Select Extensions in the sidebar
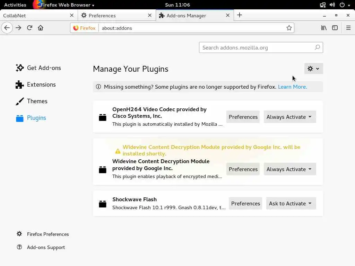 41,85
